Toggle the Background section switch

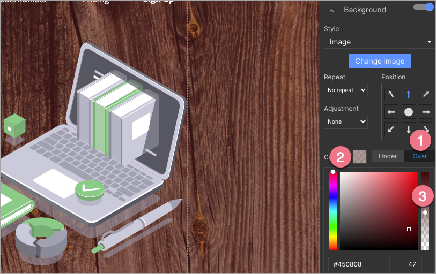(x=424, y=7)
